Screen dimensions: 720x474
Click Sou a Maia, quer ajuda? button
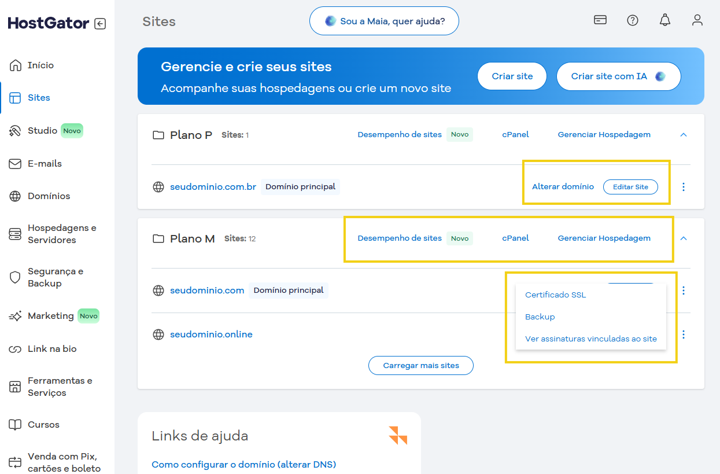coord(384,21)
